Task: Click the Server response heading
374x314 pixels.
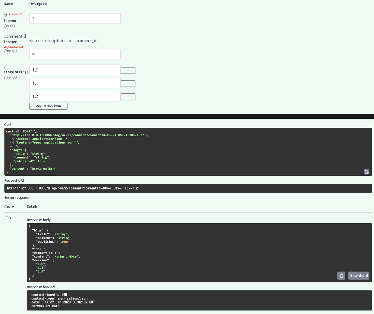Action: tap(17, 198)
